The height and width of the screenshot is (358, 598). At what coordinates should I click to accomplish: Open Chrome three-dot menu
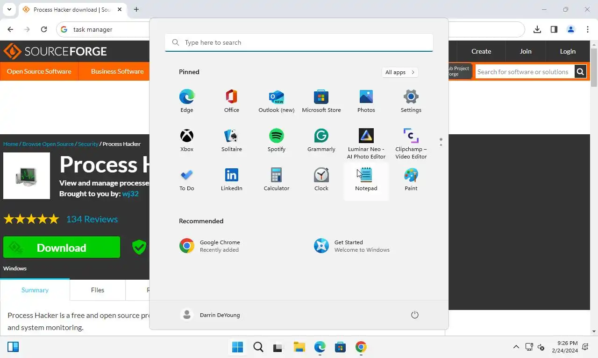(x=588, y=29)
